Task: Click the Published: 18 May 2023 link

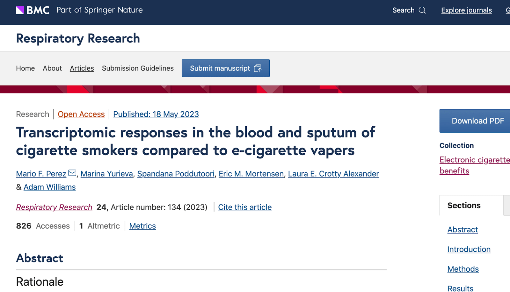Action: tap(156, 114)
